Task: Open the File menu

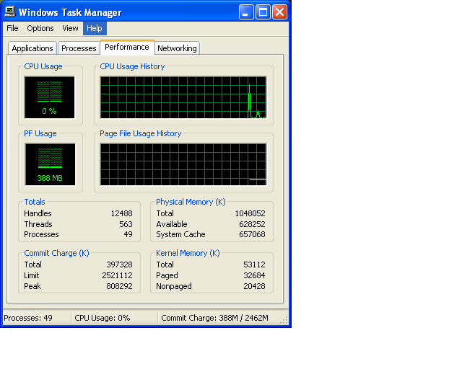Action: click(12, 28)
